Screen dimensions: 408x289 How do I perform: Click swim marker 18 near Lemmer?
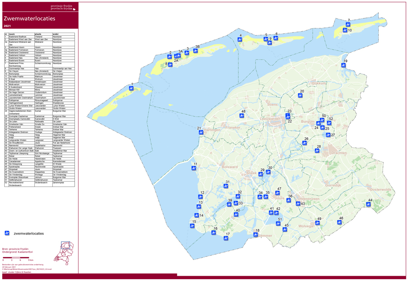coord(256,235)
